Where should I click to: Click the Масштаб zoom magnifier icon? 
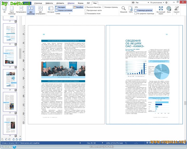click(x=124, y=9)
